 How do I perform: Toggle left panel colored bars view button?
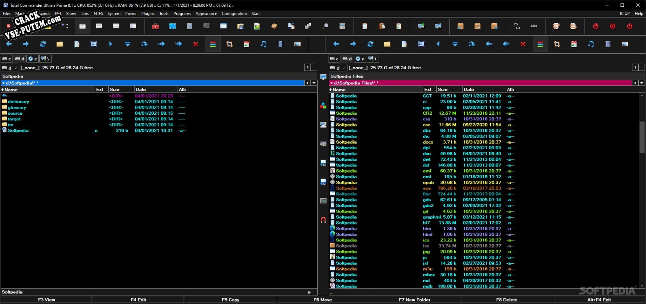click(x=213, y=44)
